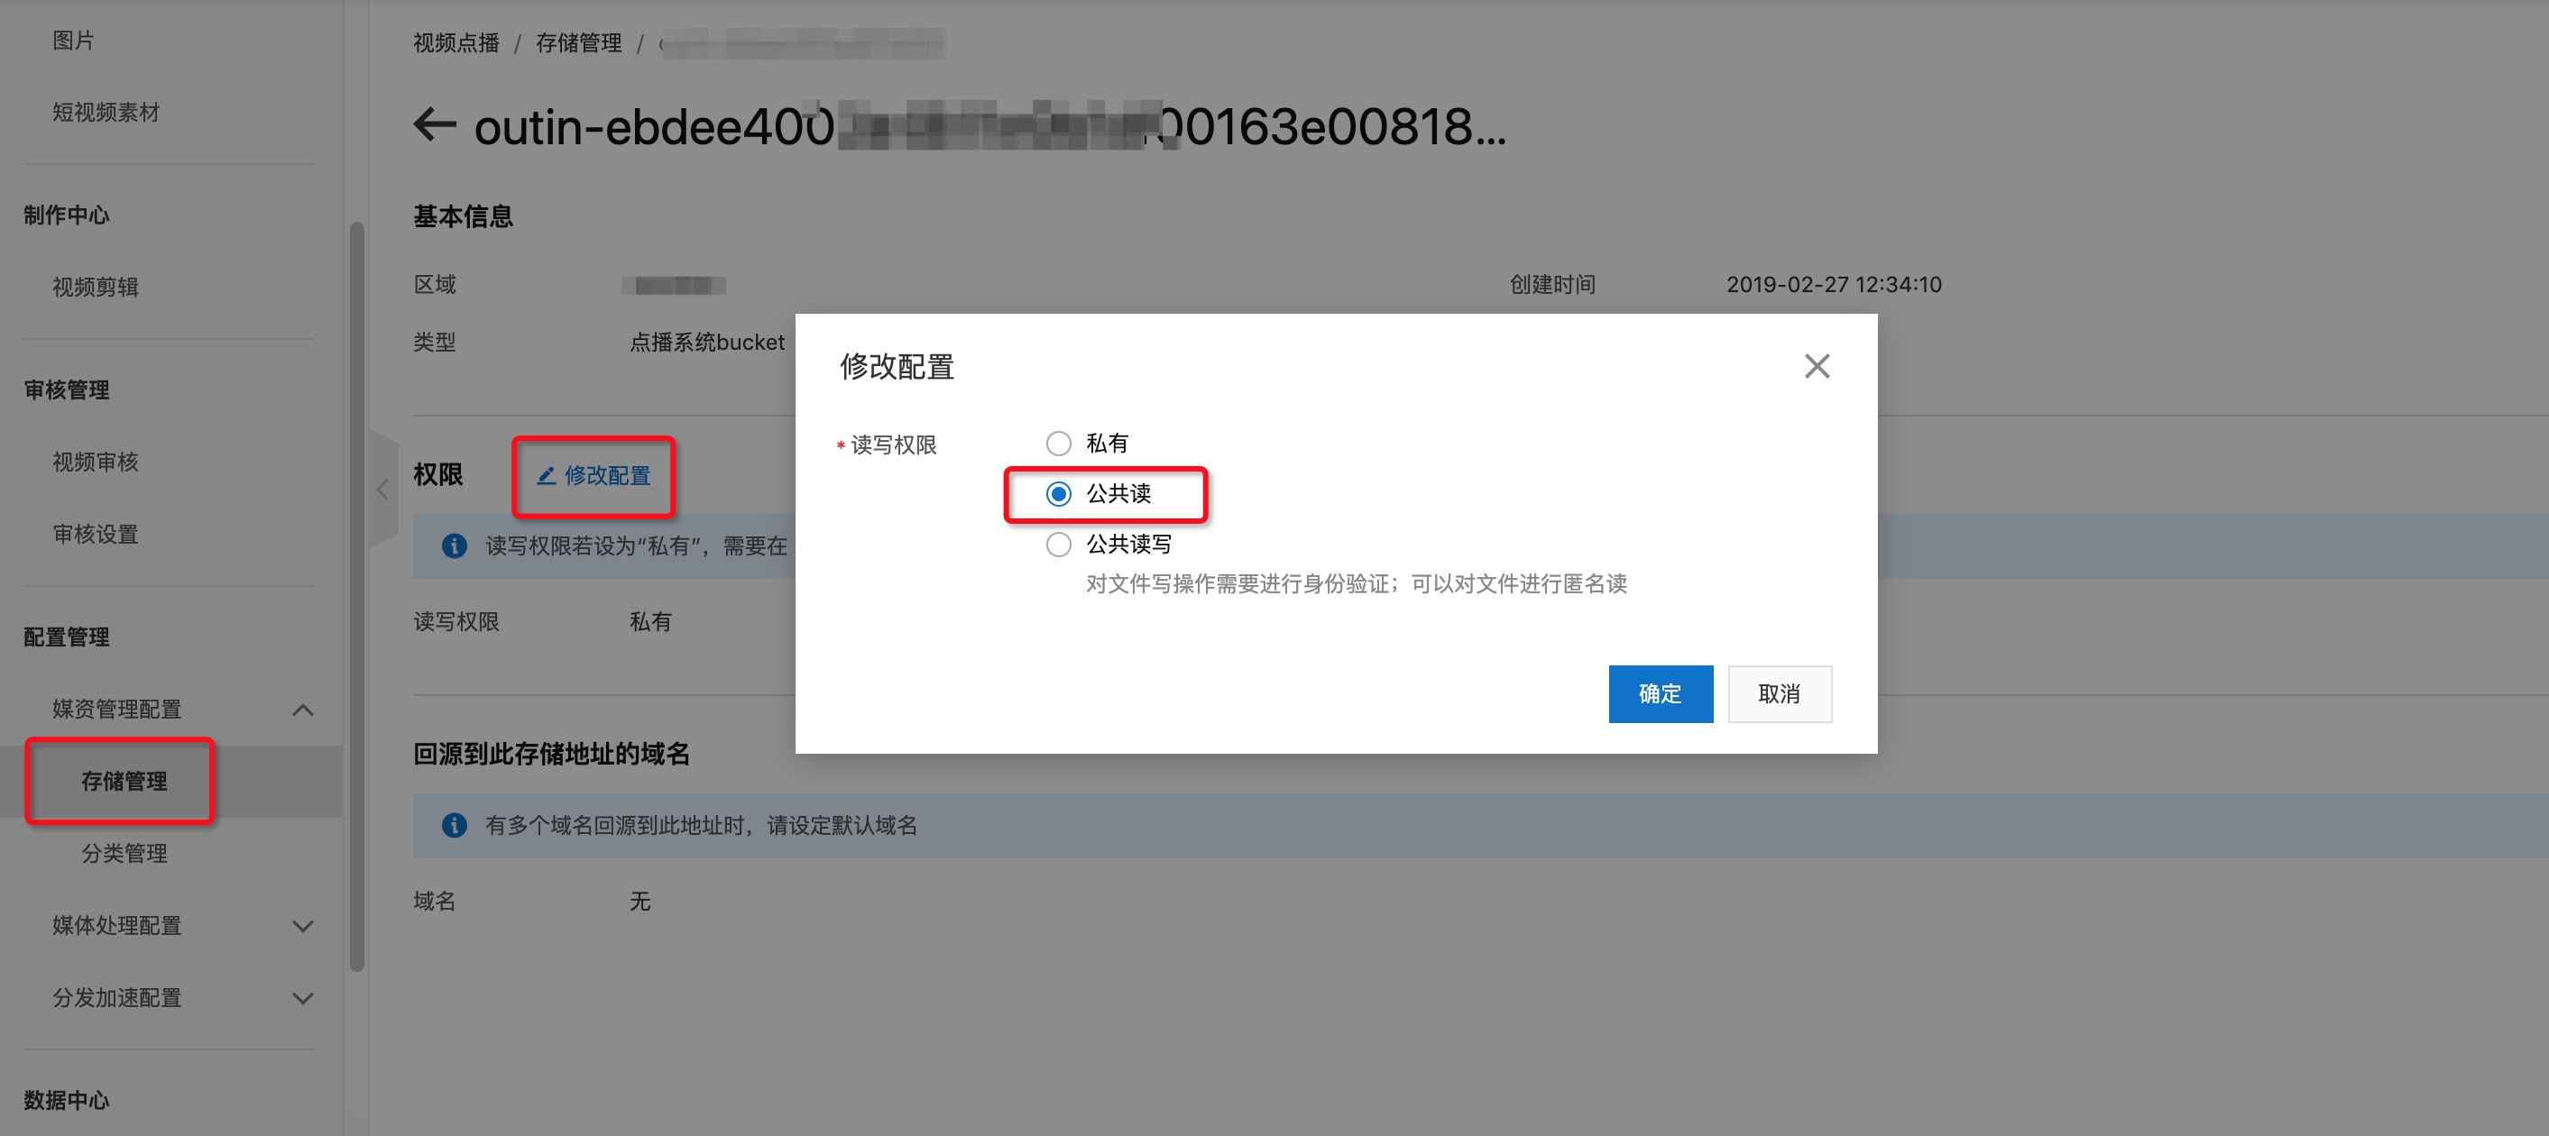Click the back arrow beside the bucket name
The width and height of the screenshot is (2549, 1136).
click(x=435, y=124)
